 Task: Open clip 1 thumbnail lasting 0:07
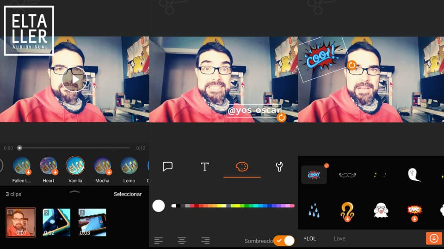tap(21, 222)
